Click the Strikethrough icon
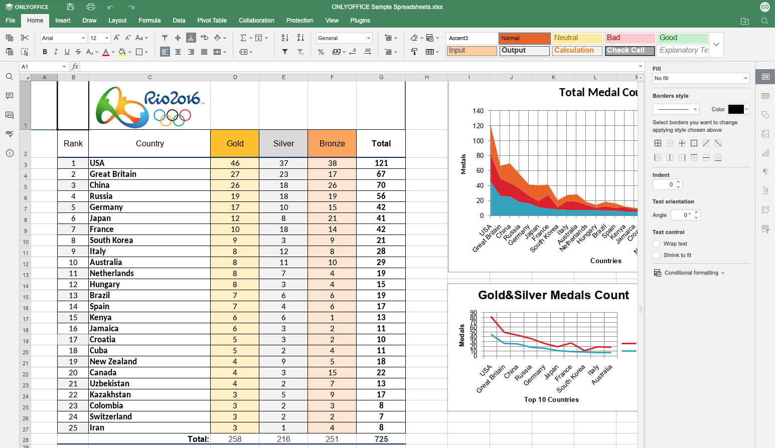 coord(78,52)
